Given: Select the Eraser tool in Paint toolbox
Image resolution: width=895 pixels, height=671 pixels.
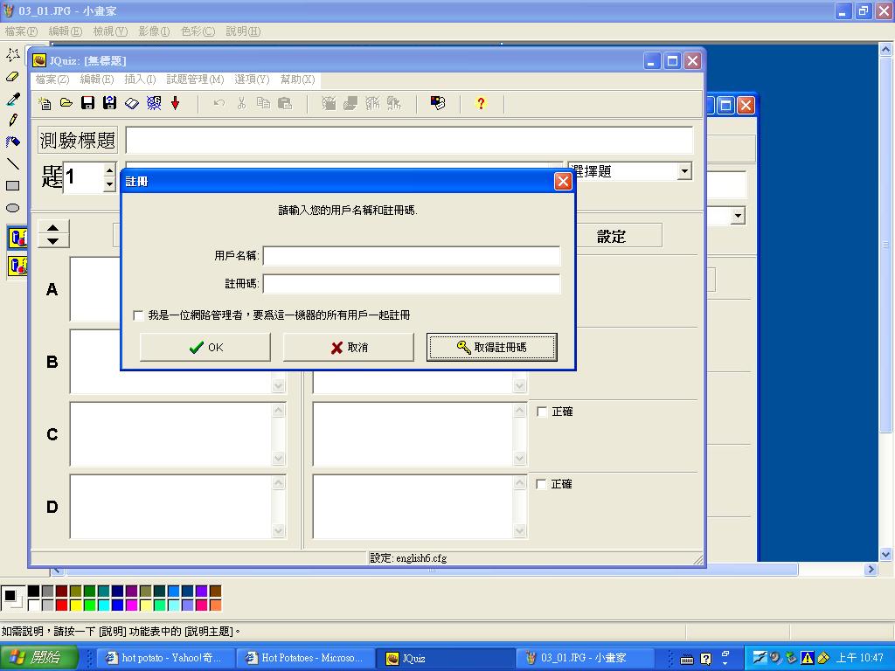Looking at the screenshot, I should [x=13, y=77].
